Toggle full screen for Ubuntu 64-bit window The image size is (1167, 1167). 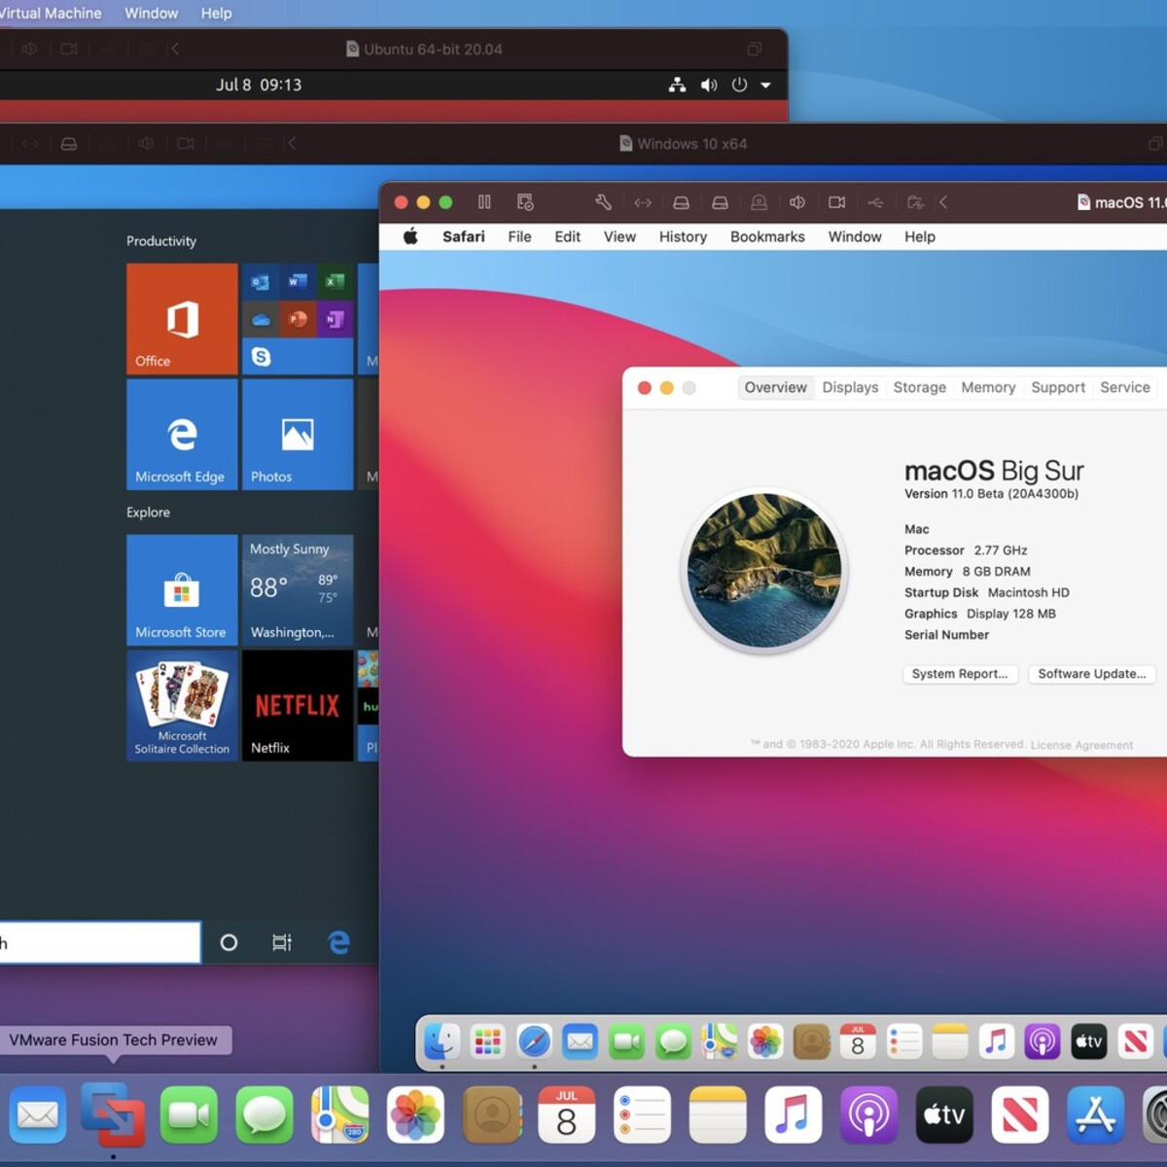pos(755,49)
